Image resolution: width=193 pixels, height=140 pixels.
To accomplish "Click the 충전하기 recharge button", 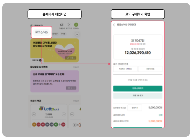I will [135, 108].
